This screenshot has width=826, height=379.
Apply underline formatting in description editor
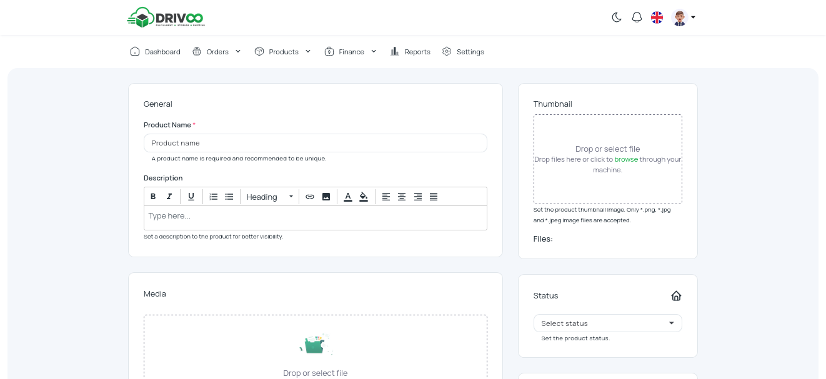191,197
